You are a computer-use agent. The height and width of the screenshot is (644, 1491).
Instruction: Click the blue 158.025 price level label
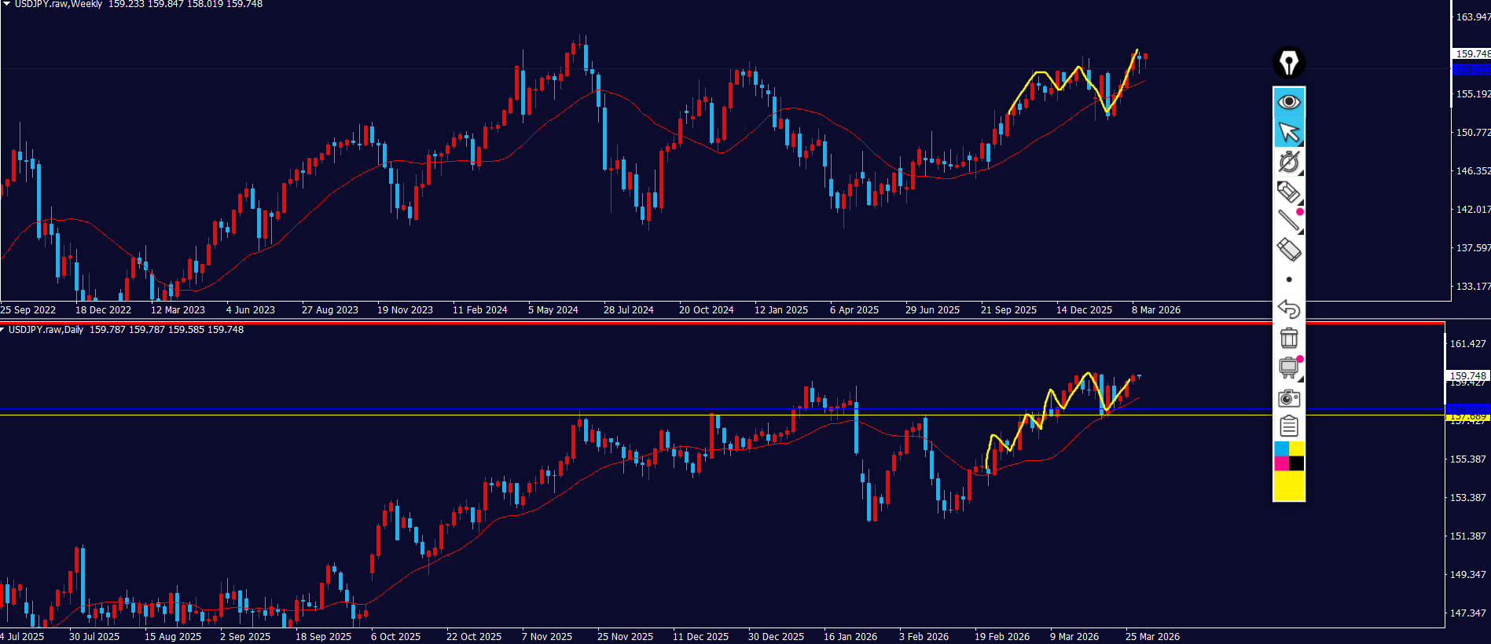(x=1470, y=70)
